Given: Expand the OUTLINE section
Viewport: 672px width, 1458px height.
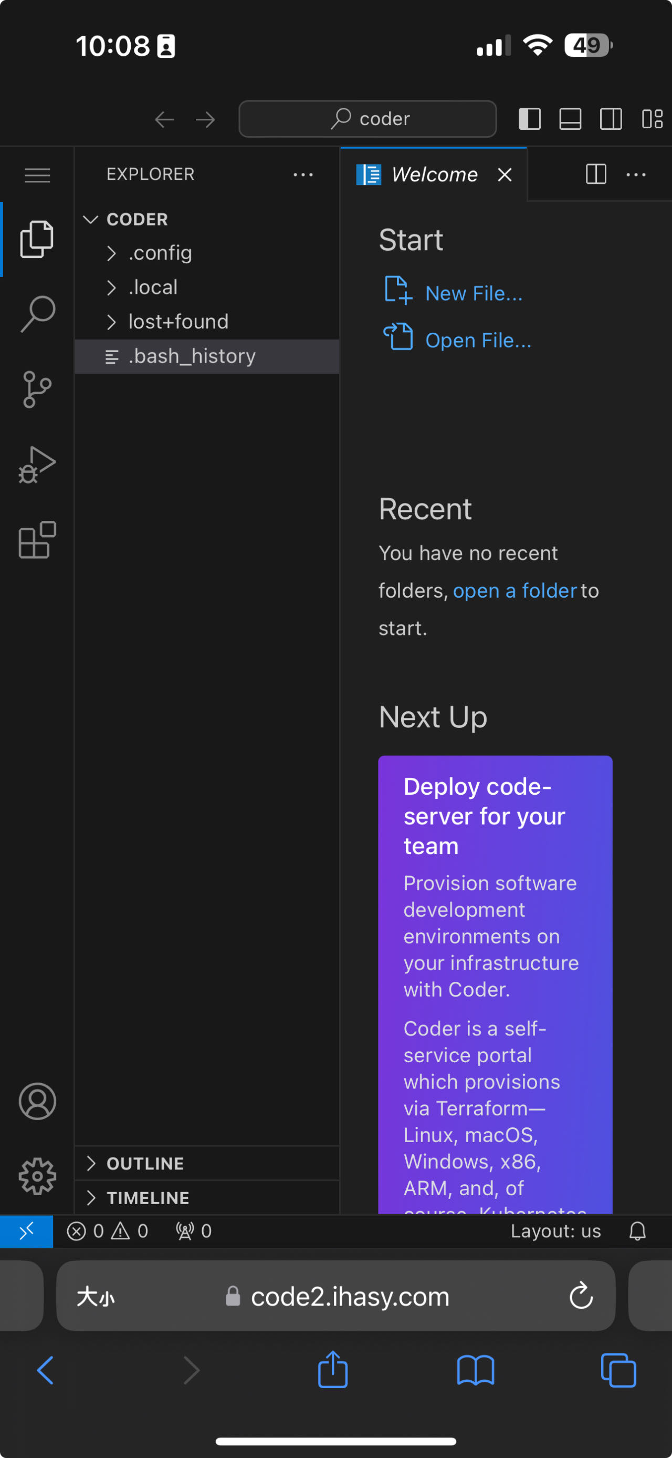Looking at the screenshot, I should tap(145, 1163).
